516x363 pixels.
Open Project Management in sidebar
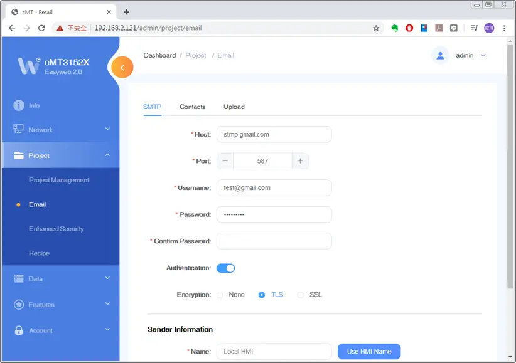click(x=59, y=180)
